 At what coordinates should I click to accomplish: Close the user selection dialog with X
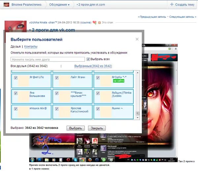click(x=137, y=39)
